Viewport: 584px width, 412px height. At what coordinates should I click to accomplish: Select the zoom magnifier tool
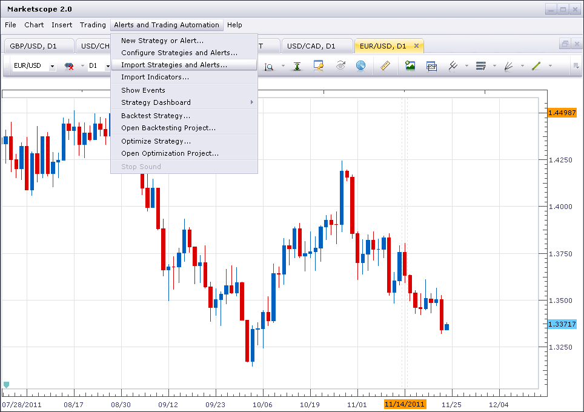268,66
